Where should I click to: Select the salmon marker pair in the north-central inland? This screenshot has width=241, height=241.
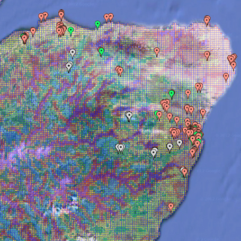click(120, 71)
